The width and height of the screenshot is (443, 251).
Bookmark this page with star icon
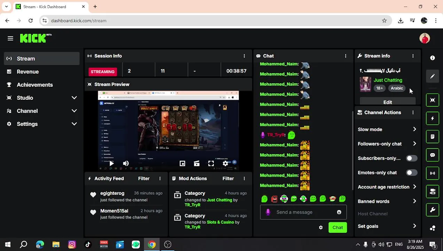pyautogui.click(x=384, y=21)
